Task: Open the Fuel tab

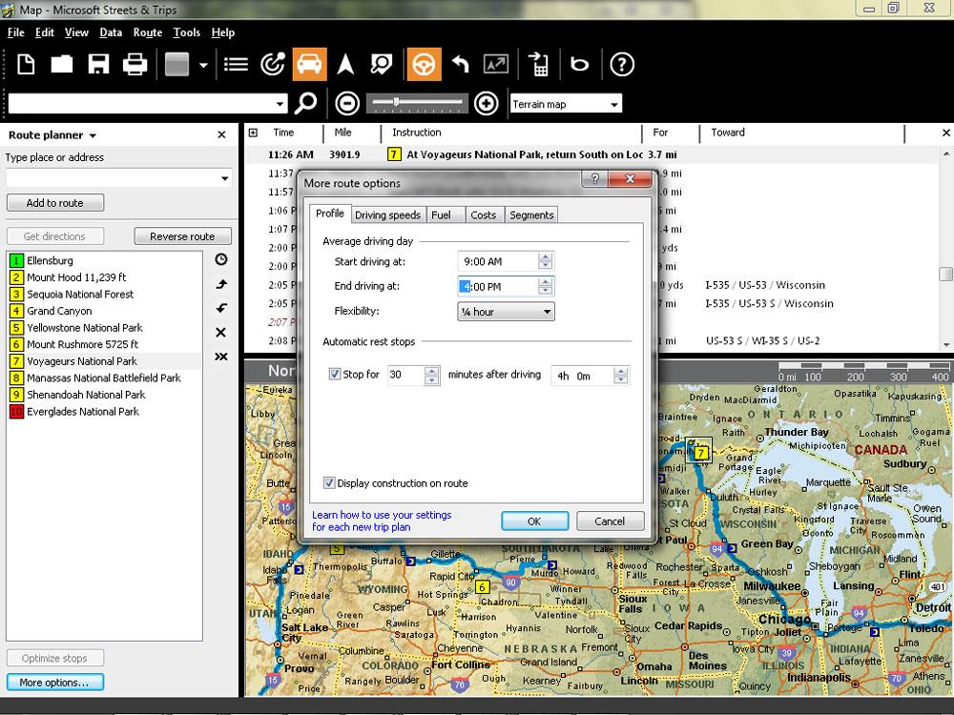Action: pos(441,215)
